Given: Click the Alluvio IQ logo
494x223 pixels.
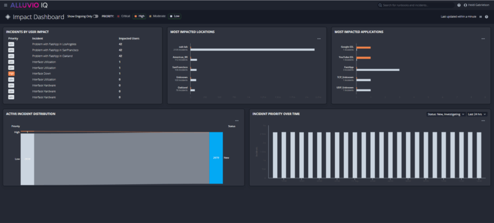Looking at the screenshot, I should pos(29,5).
